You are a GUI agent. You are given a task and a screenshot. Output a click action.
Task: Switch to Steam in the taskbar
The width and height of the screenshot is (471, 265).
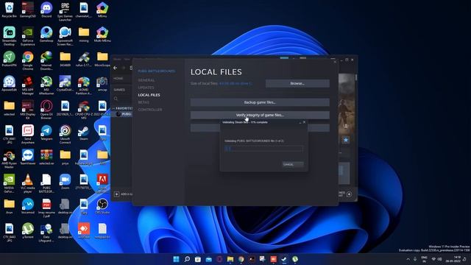point(284,259)
